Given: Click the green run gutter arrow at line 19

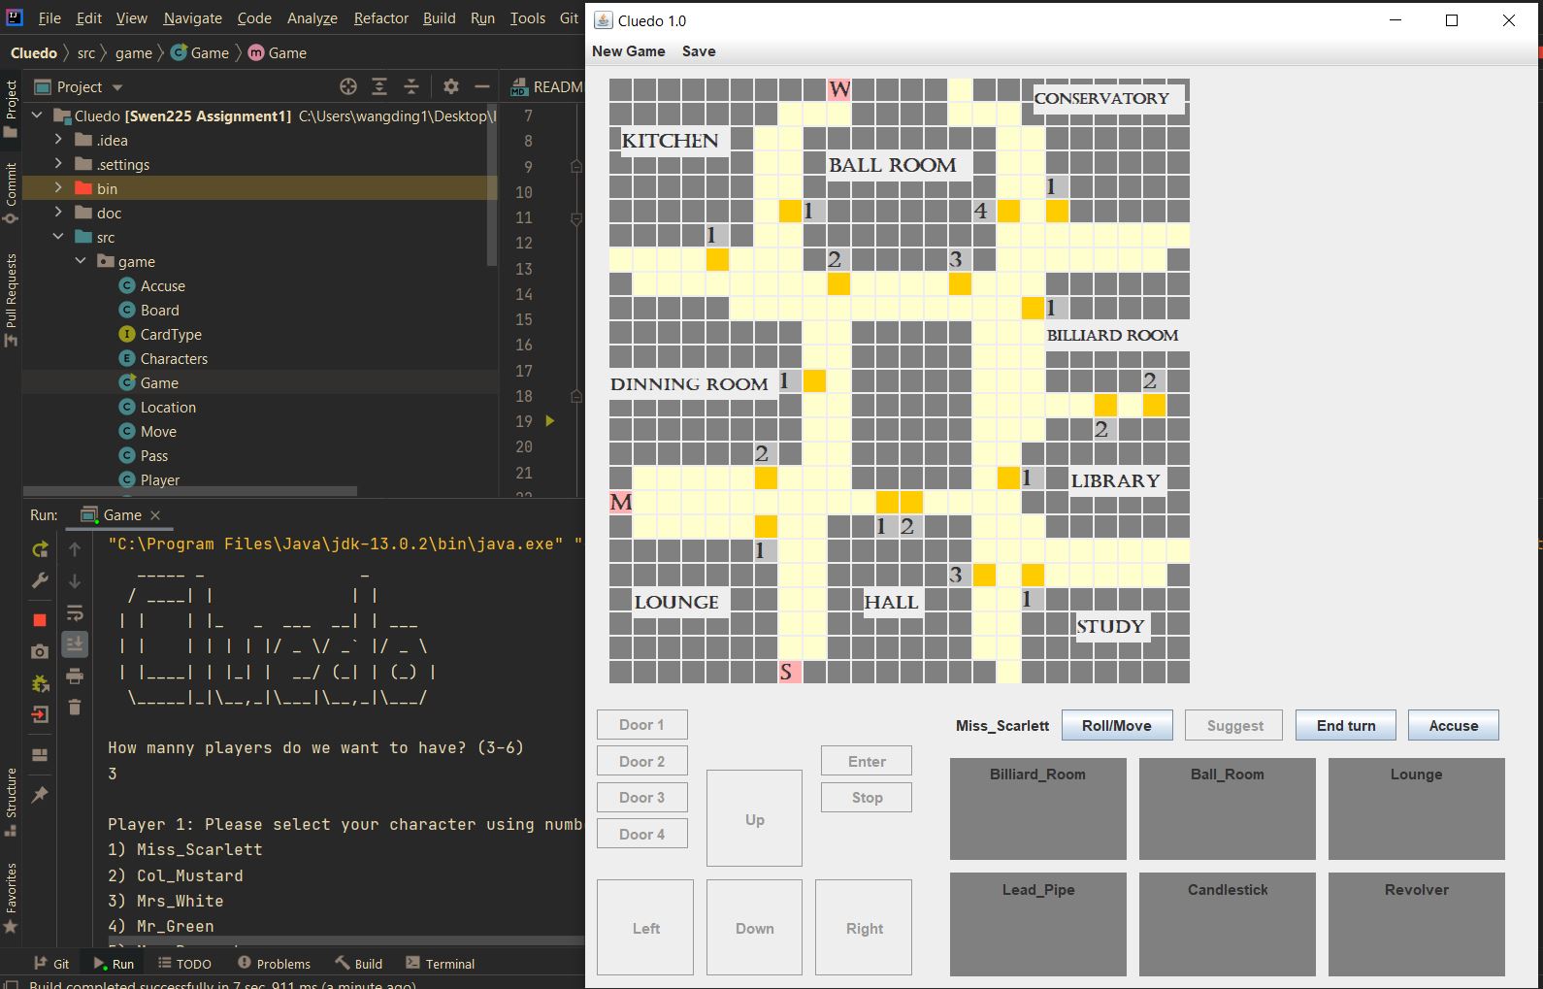Looking at the screenshot, I should point(550,421).
